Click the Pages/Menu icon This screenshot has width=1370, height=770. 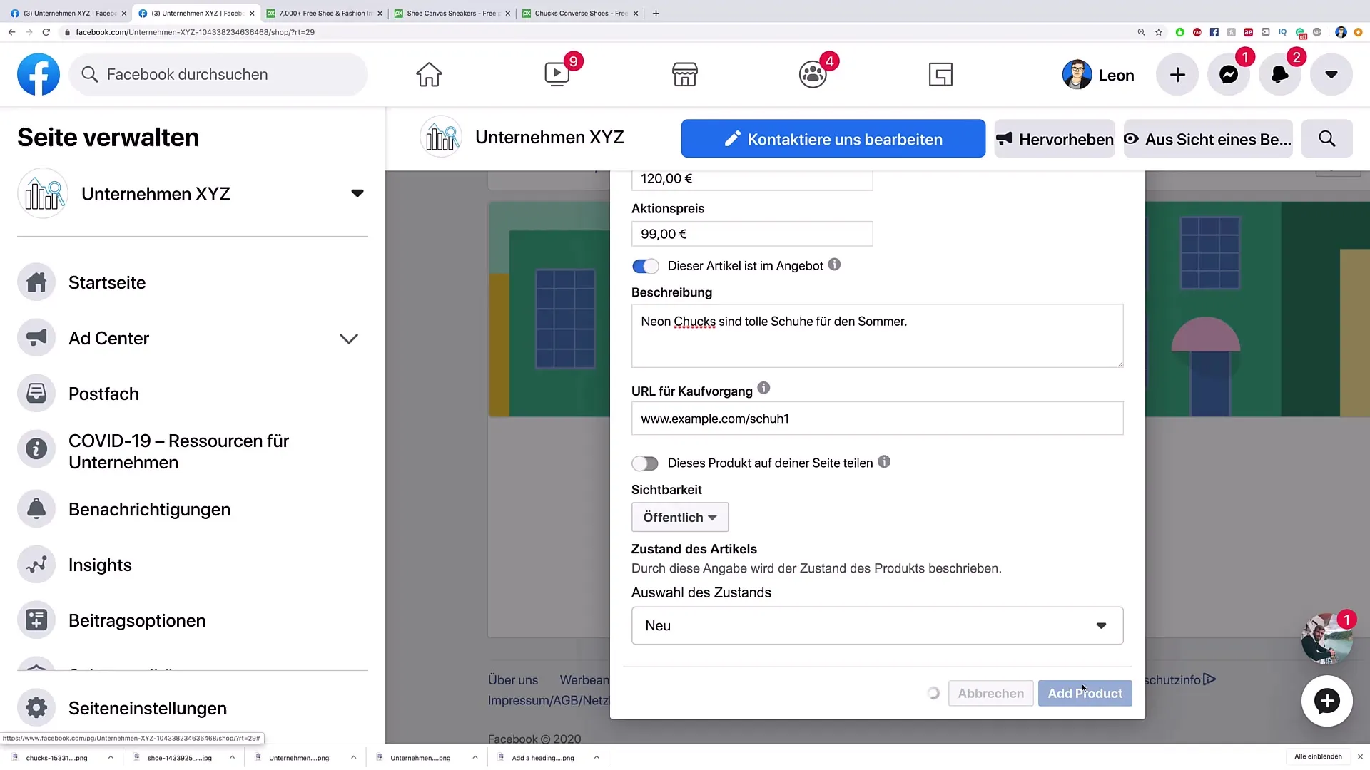tap(940, 73)
